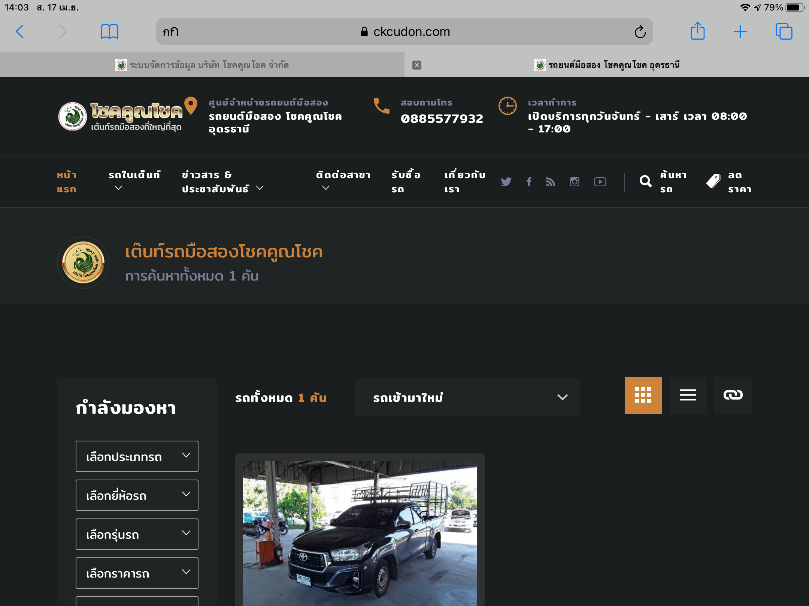Open the รถเข้ามาใหม่ sort dropdown

pos(467,397)
